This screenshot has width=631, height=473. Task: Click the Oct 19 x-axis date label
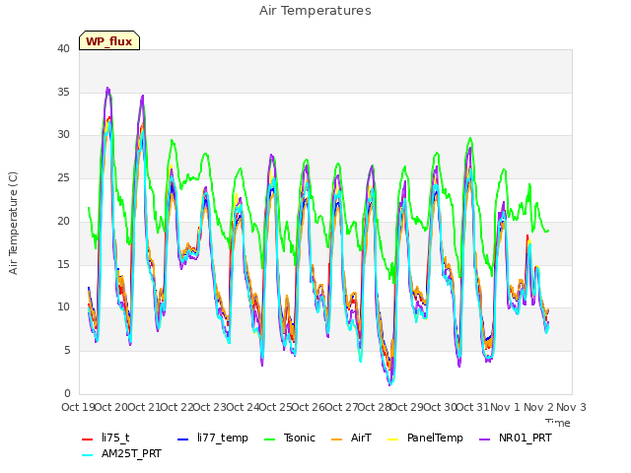tap(78, 407)
